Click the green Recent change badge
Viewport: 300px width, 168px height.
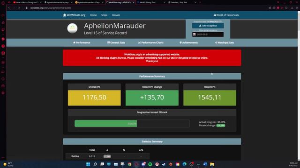[x=221, y=126]
